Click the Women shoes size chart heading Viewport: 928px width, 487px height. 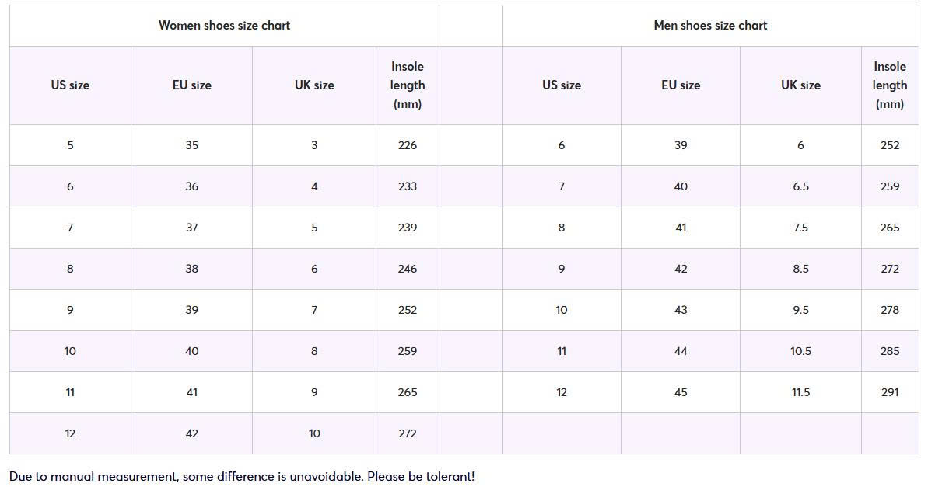(x=224, y=26)
